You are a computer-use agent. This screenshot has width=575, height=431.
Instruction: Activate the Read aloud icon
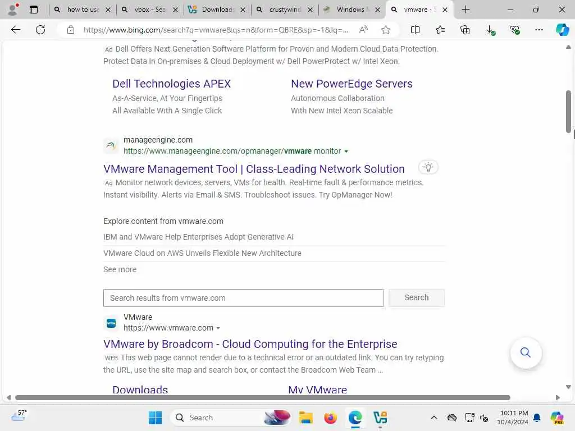[x=363, y=30]
